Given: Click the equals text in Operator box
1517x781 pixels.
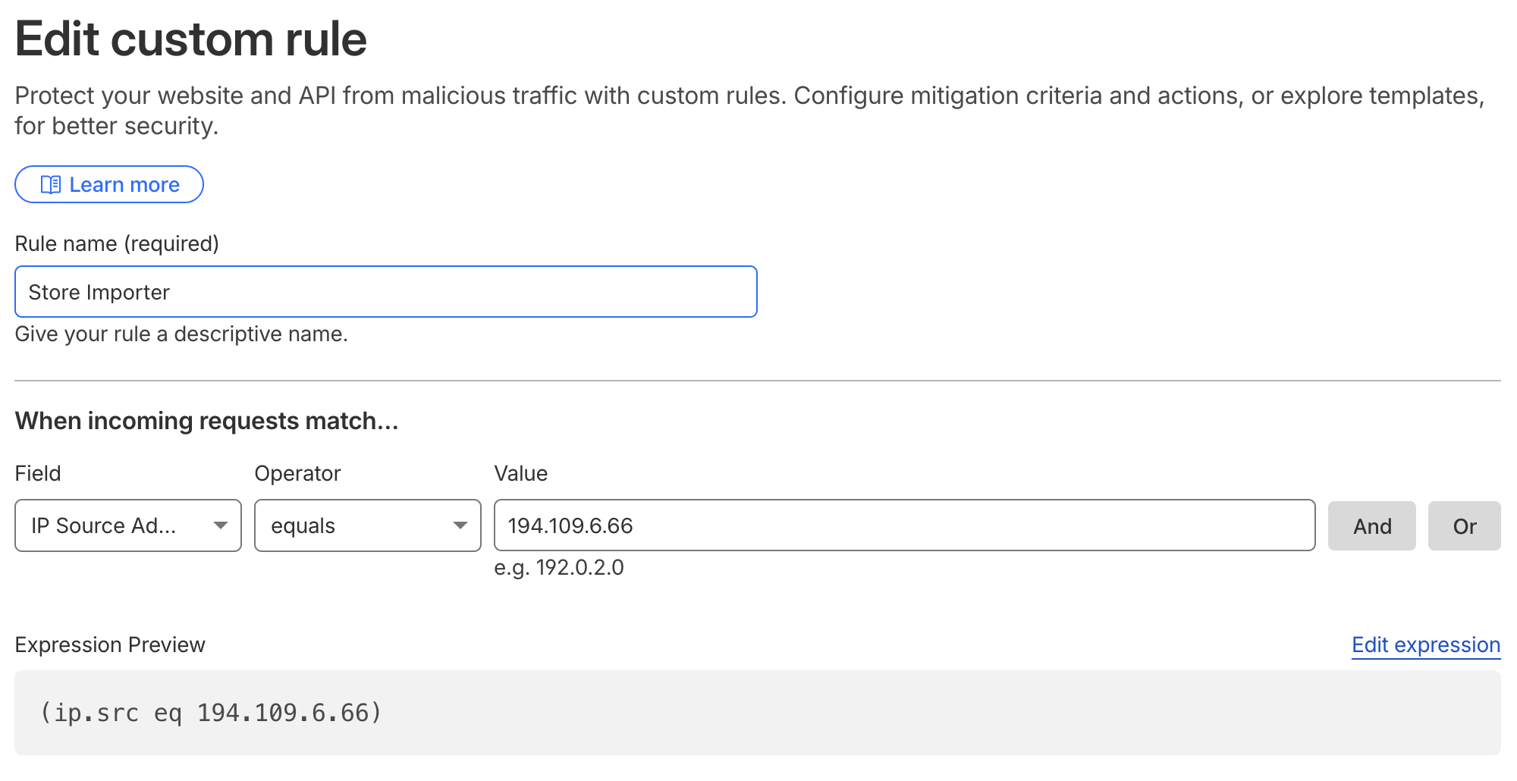Looking at the screenshot, I should (x=303, y=525).
